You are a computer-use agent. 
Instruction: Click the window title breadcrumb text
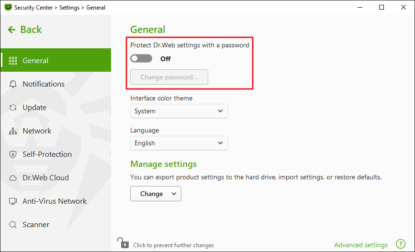pos(60,8)
